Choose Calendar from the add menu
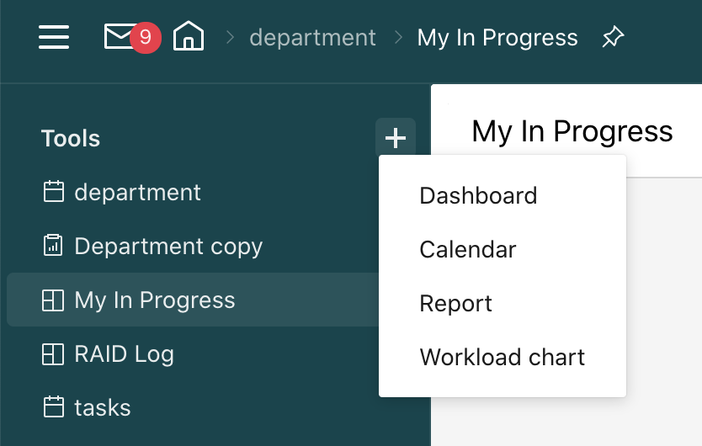 468,249
